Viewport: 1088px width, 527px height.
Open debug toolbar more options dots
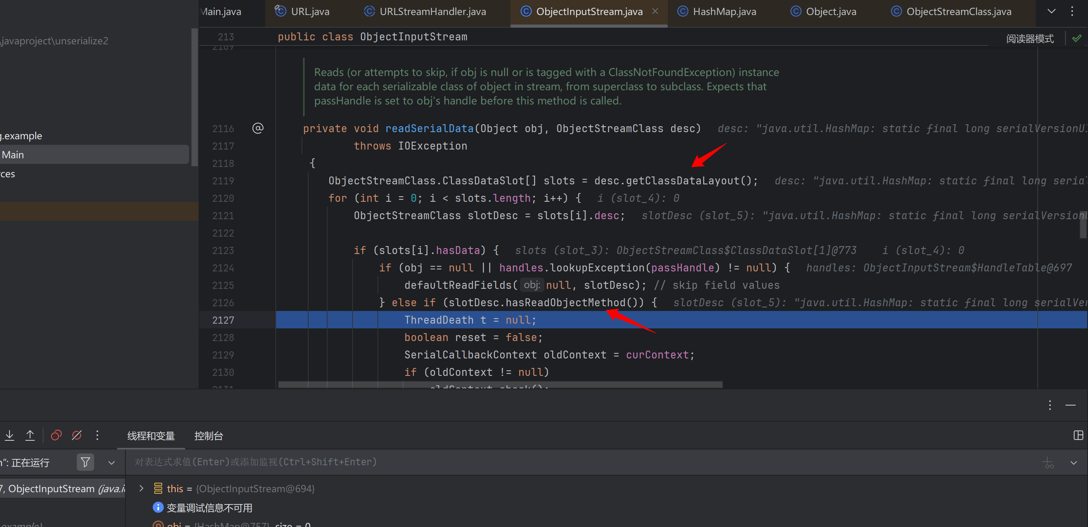pos(97,435)
